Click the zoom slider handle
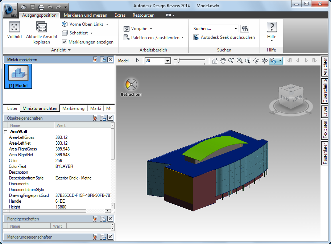 tap(179, 61)
